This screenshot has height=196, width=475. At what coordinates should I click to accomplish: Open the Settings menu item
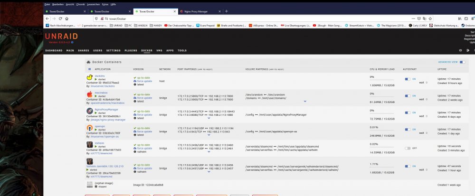click(114, 50)
